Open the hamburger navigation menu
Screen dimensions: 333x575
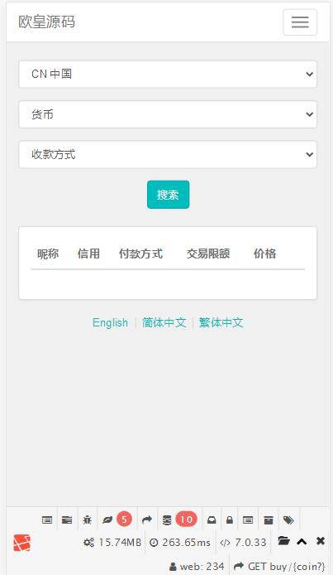click(x=300, y=22)
